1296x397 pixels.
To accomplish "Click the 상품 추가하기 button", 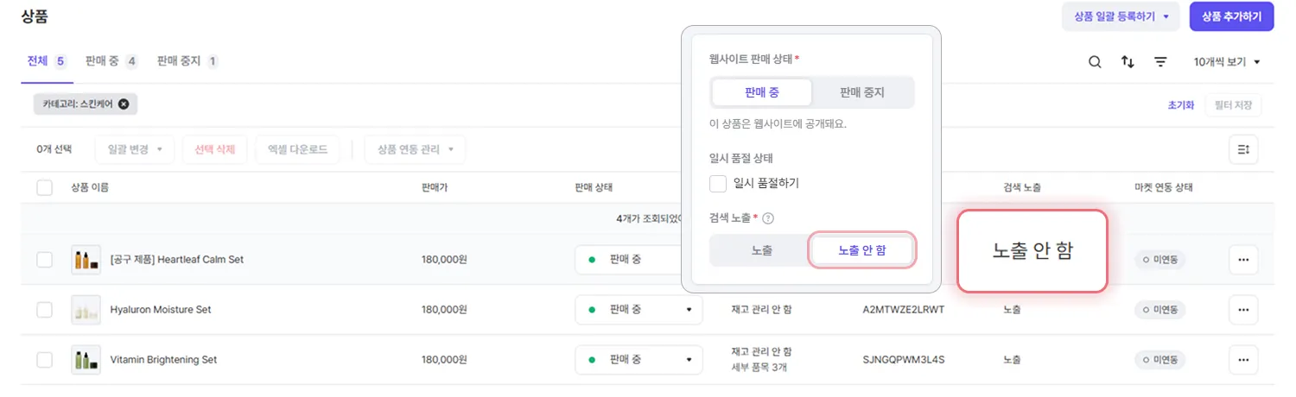I will coord(1231,16).
